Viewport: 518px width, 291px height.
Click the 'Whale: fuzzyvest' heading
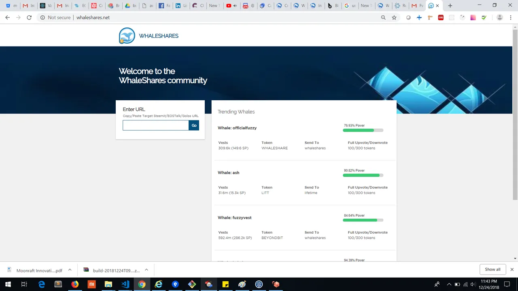[x=235, y=217]
